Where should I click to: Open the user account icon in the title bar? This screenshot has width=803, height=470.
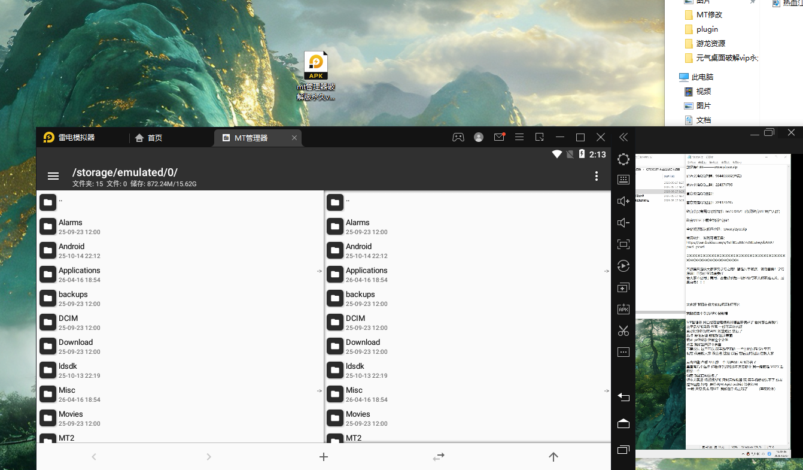[479, 137]
